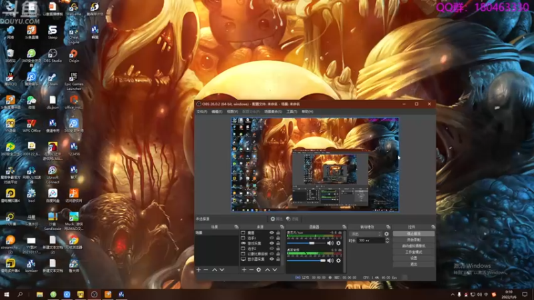Open Cheat Engine desktop shortcut

pos(73,35)
